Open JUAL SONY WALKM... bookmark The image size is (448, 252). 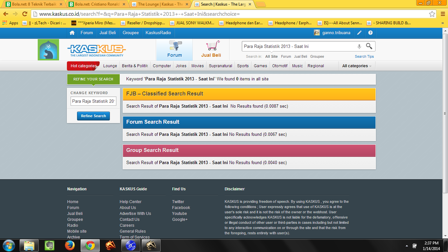pyautogui.click(x=192, y=23)
